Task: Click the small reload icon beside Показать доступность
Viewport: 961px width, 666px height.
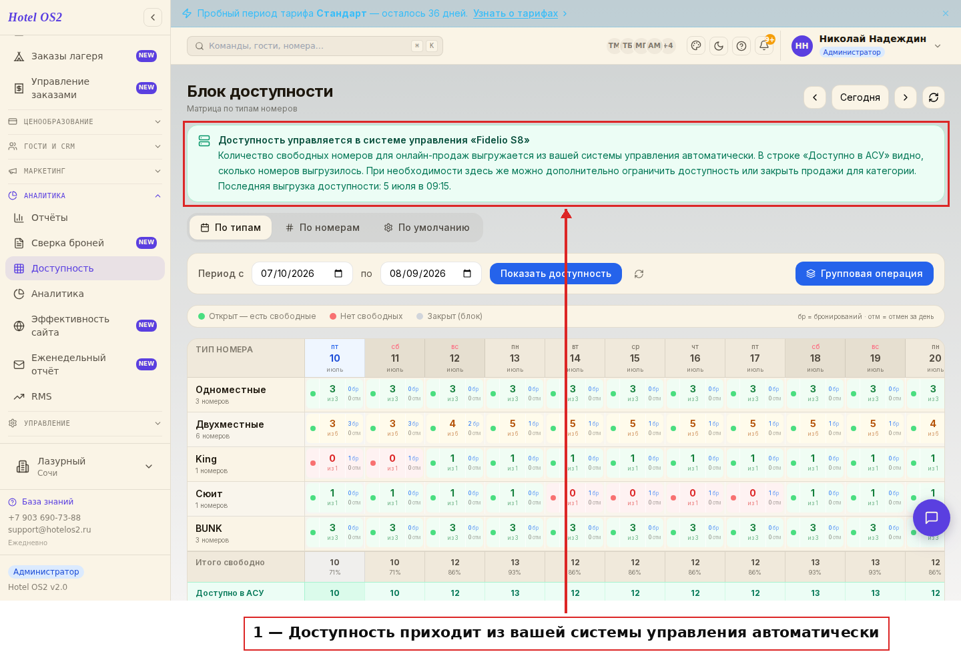Action: click(x=639, y=274)
